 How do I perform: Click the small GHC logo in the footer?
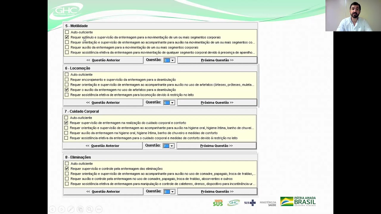point(233,203)
